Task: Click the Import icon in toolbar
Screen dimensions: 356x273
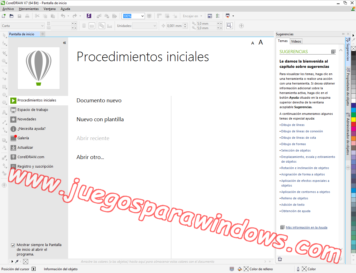Action: pyautogui.click(x=99, y=16)
